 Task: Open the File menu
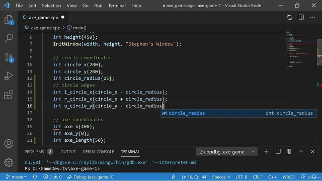19,6
